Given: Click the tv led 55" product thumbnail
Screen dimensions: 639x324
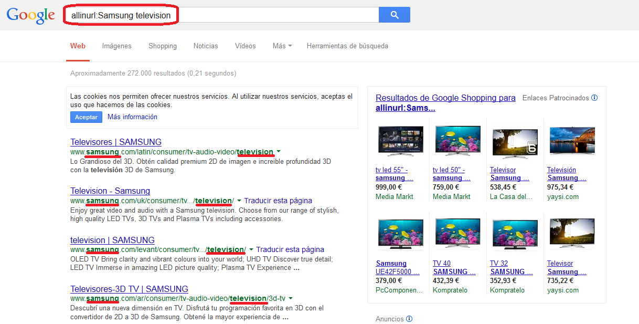Looking at the screenshot, I should (x=401, y=141).
